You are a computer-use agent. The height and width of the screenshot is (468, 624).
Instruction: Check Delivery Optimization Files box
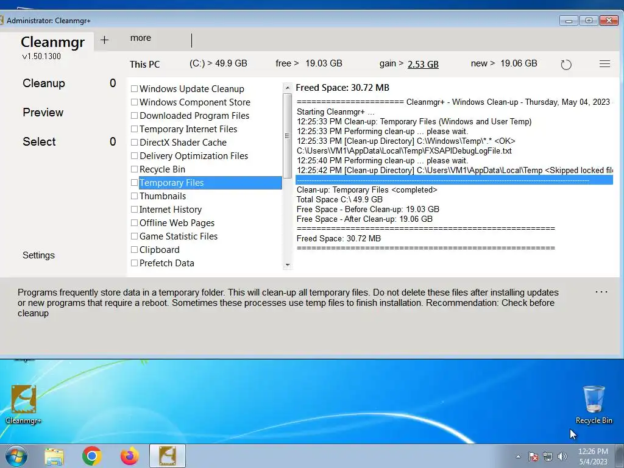tap(135, 155)
